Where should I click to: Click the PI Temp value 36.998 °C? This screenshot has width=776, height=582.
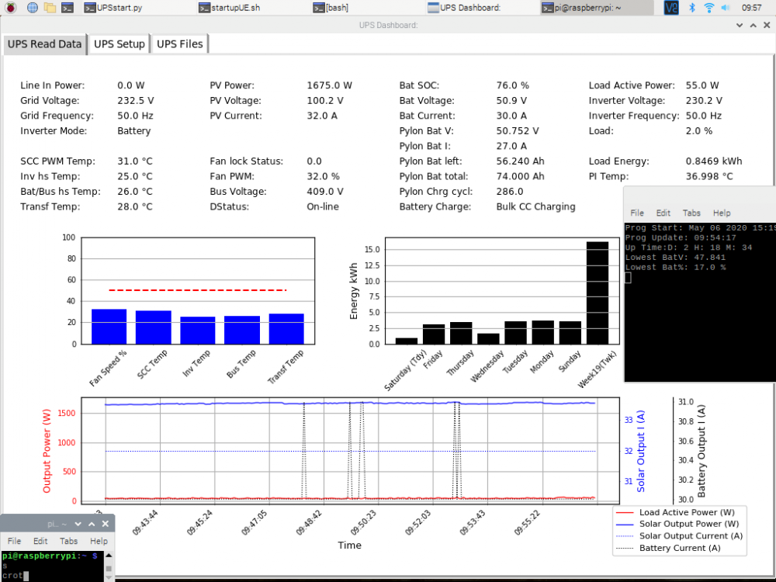click(x=709, y=176)
